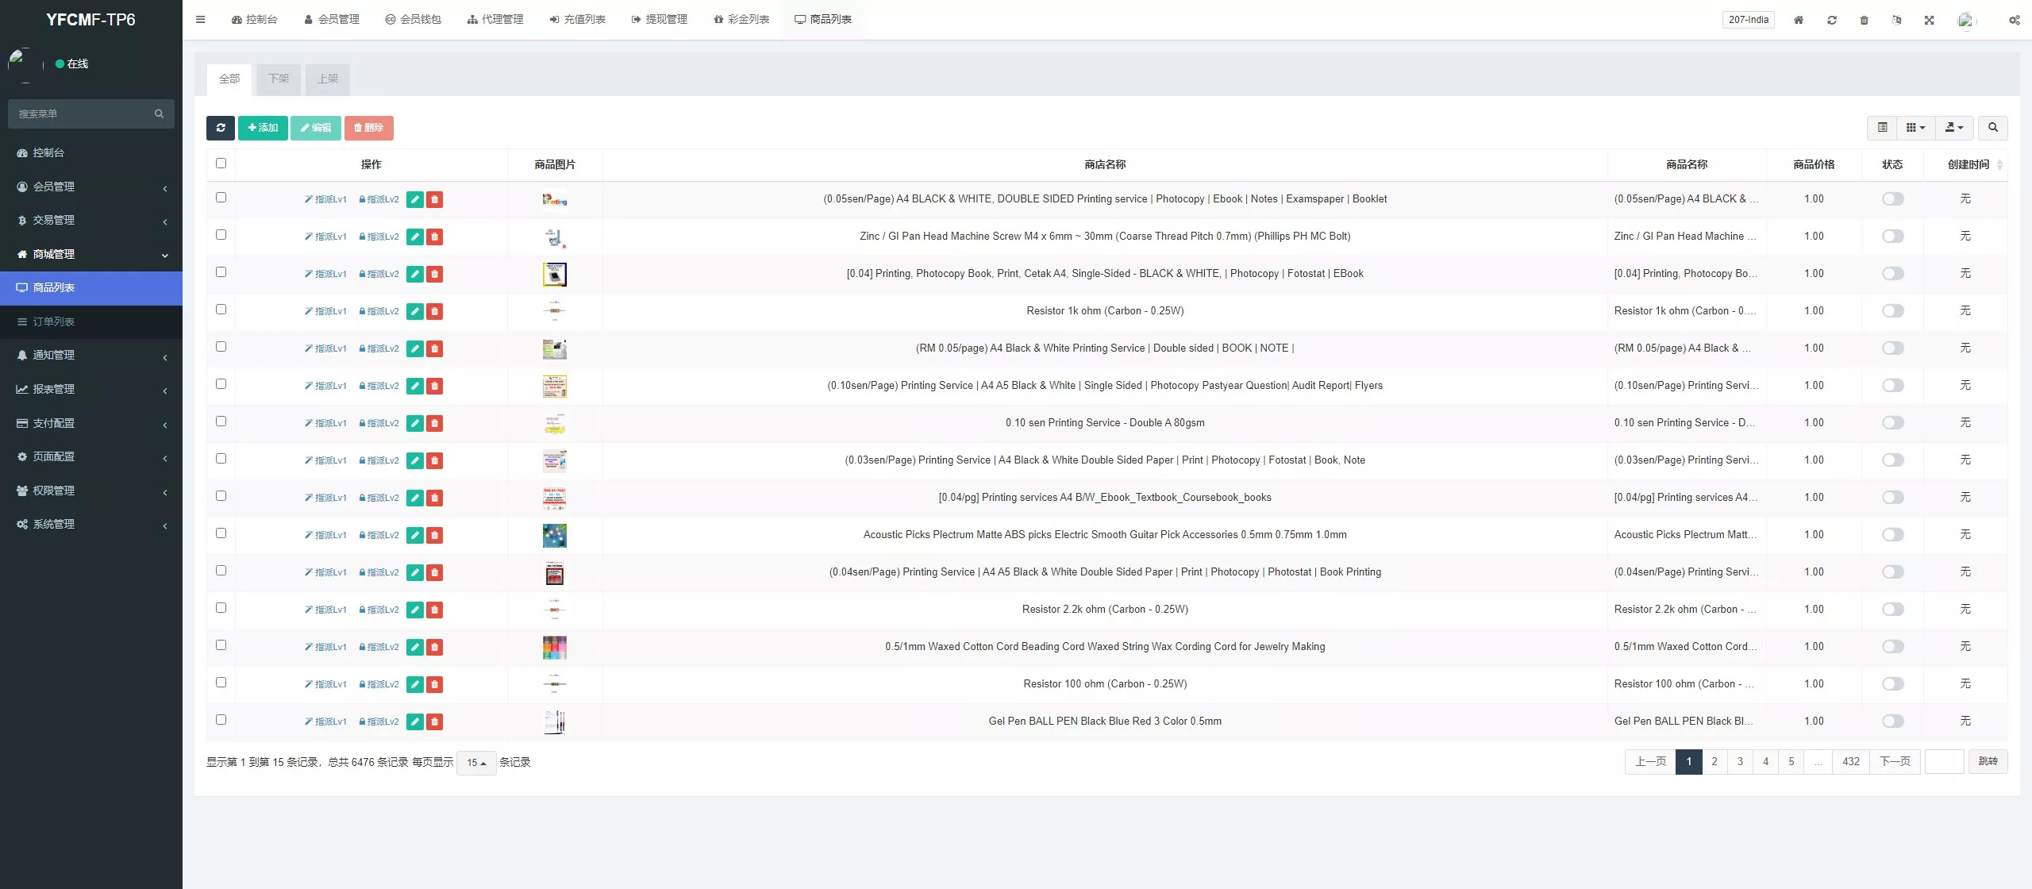
Task: Click the fullscreen arrows icon in header
Action: click(1929, 20)
